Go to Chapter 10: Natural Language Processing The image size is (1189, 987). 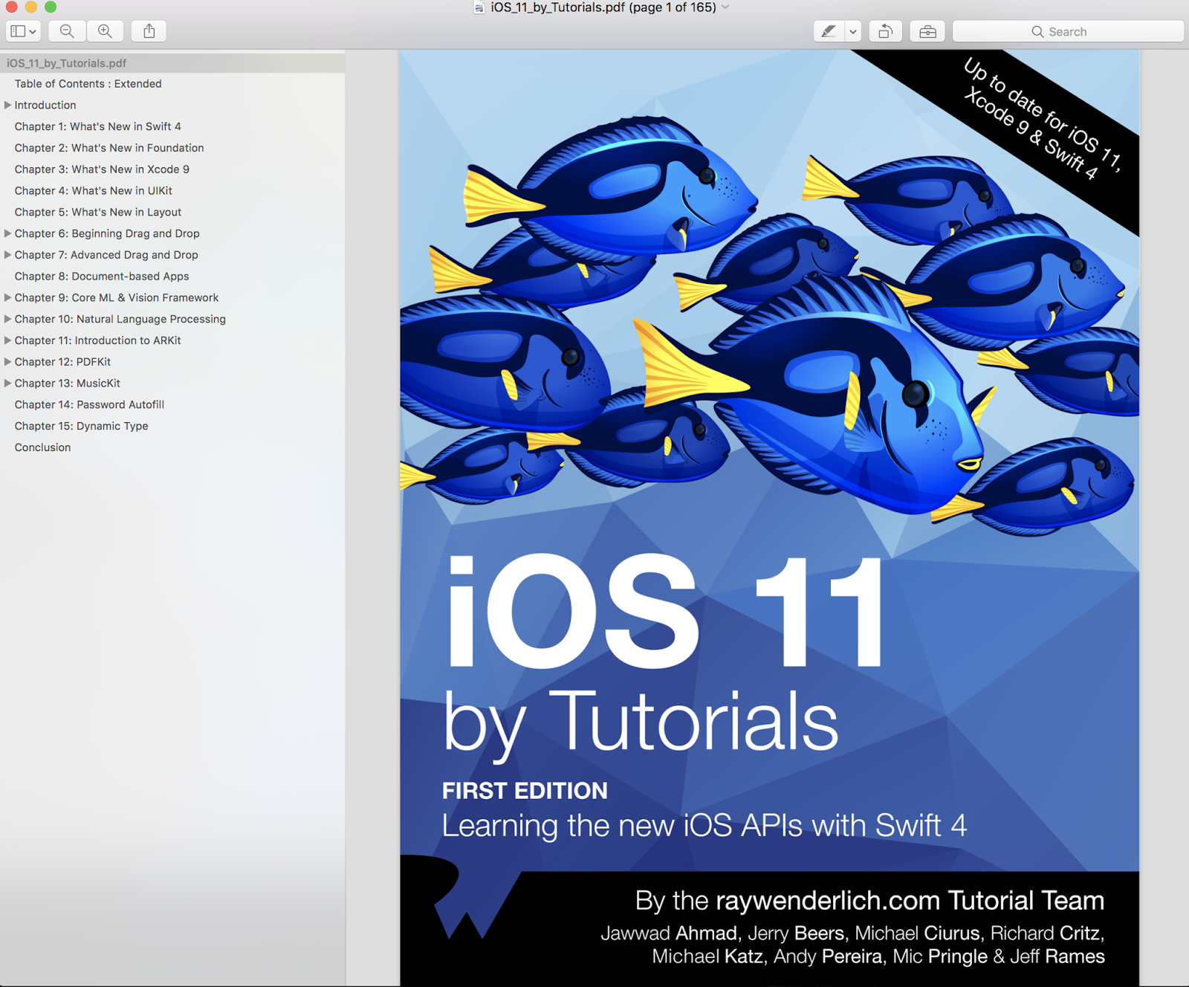[120, 319]
